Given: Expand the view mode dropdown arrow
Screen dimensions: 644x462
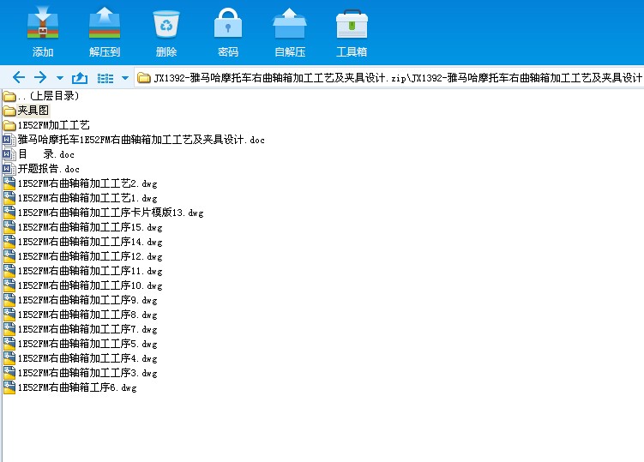Looking at the screenshot, I should 125,78.
